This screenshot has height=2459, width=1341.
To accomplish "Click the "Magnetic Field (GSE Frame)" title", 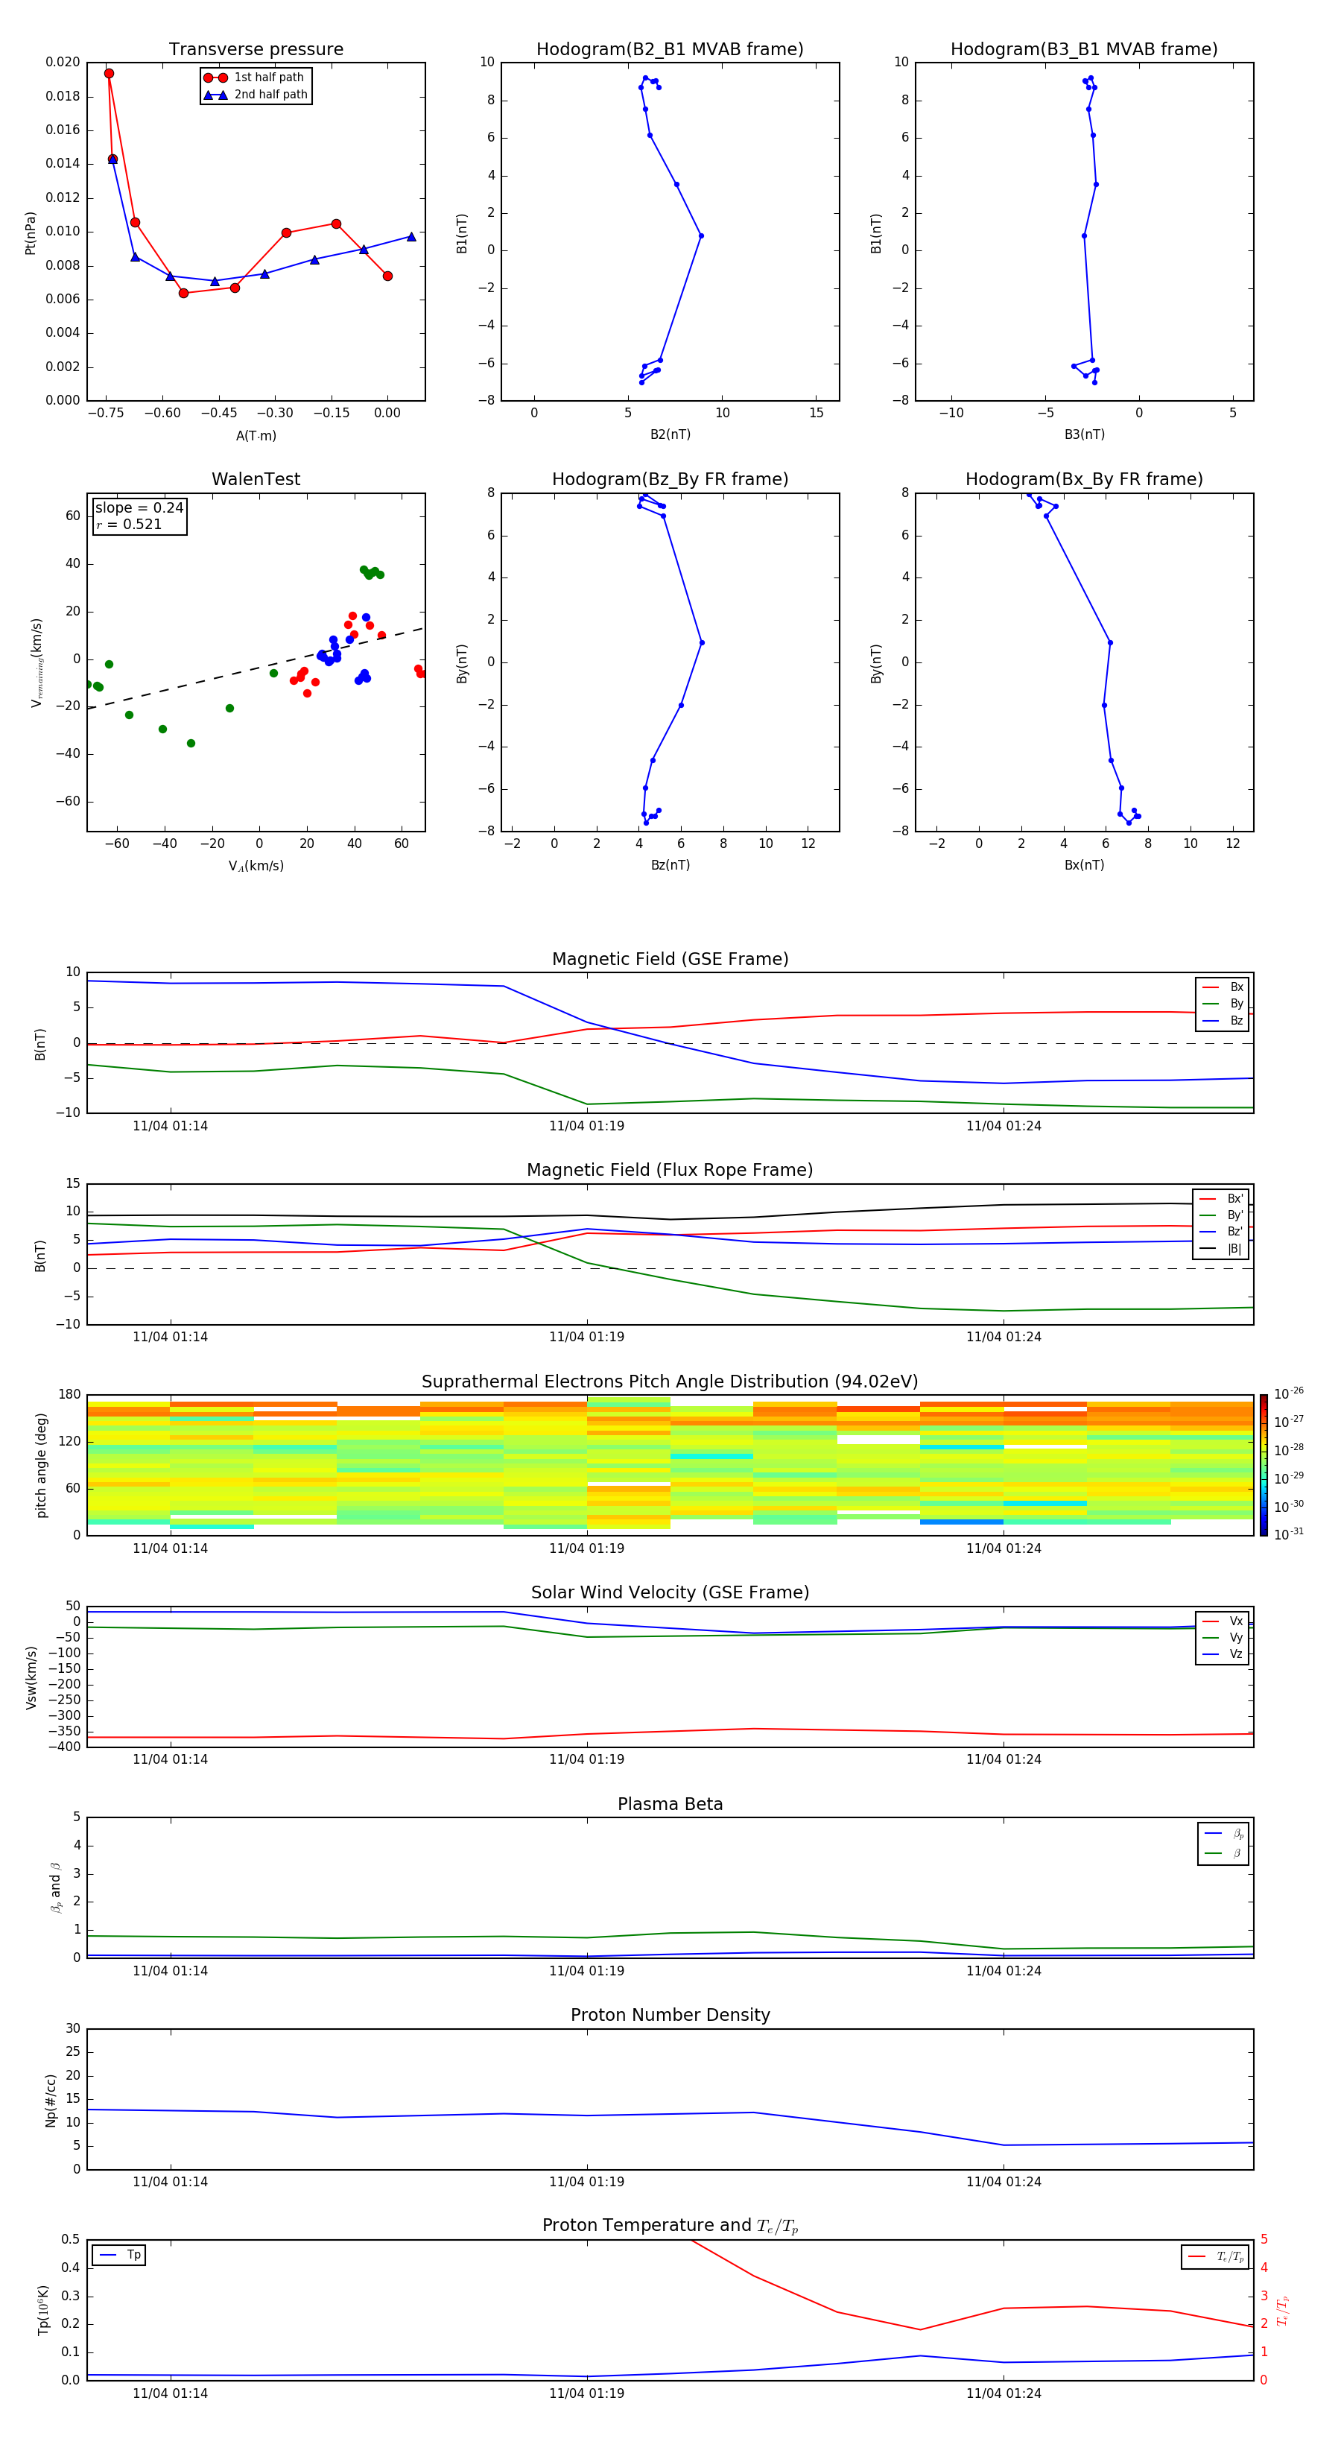I will (x=670, y=959).
